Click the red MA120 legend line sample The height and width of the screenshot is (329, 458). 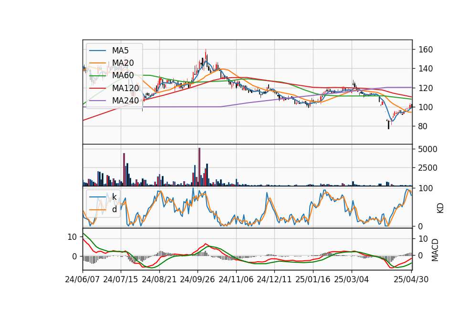point(97,88)
